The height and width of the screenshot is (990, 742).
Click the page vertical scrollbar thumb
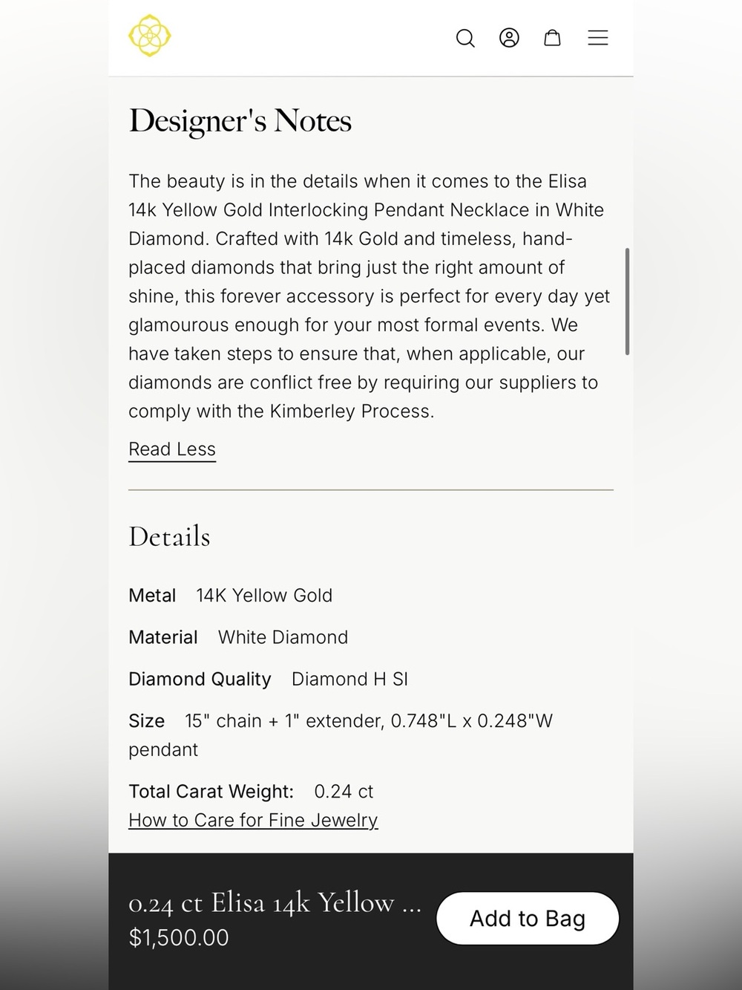628,302
